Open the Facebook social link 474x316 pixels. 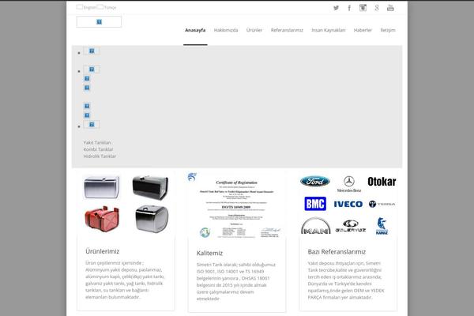(x=349, y=8)
